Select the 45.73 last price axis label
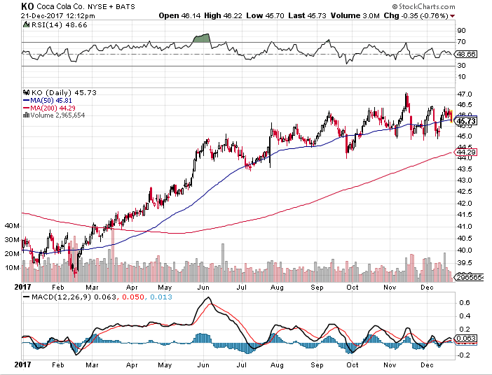Viewport: 492px width, 375px height. tap(465, 121)
